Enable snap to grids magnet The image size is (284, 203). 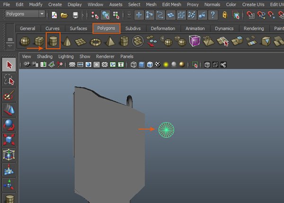click(251, 15)
